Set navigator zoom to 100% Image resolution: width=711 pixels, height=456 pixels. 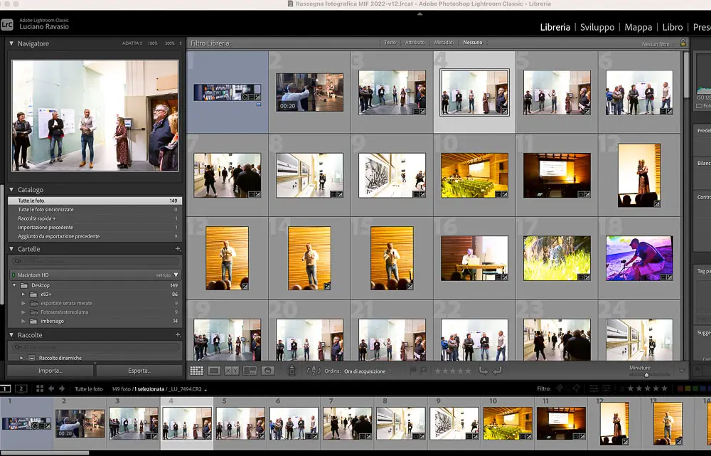click(152, 43)
